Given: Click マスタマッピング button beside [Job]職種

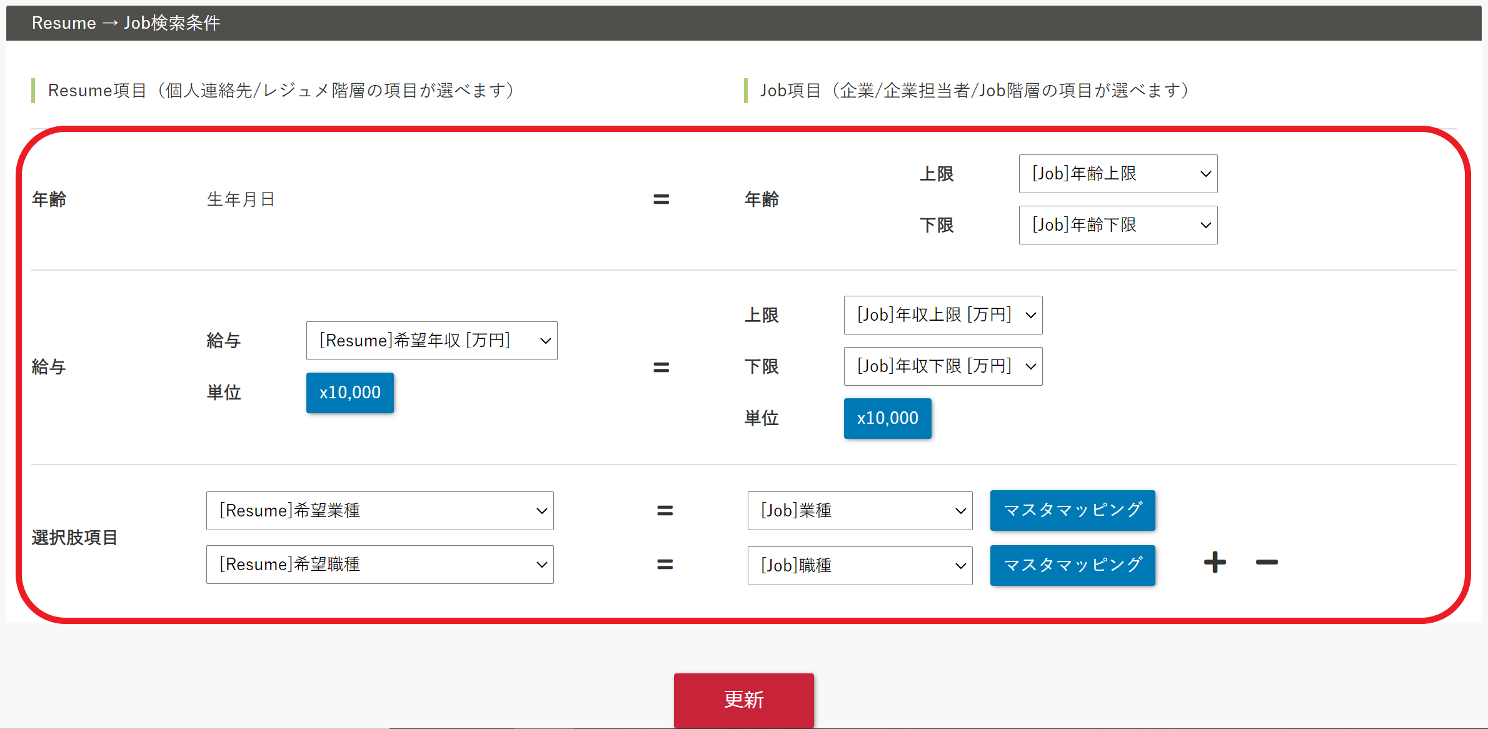Looking at the screenshot, I should (1072, 565).
